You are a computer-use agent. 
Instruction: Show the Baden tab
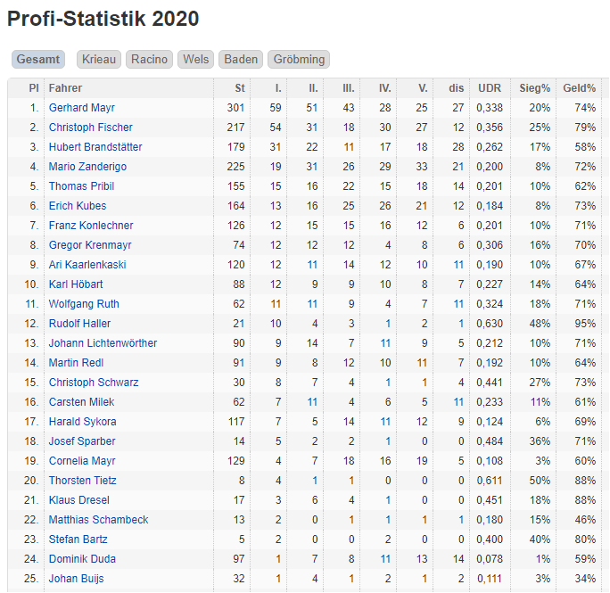pyautogui.click(x=241, y=59)
